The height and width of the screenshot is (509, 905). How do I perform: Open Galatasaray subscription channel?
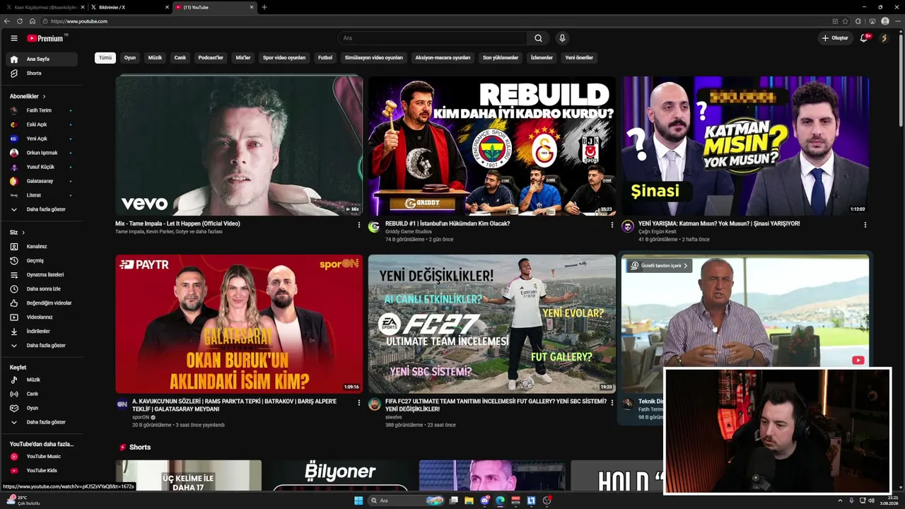(42, 182)
